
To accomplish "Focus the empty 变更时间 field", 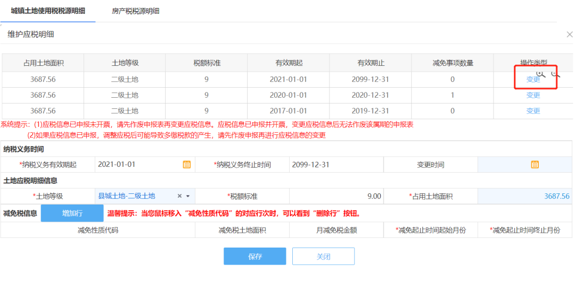I will pos(524,165).
